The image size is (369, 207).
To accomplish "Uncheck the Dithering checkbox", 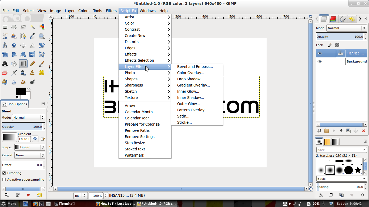I will coord(4,173).
